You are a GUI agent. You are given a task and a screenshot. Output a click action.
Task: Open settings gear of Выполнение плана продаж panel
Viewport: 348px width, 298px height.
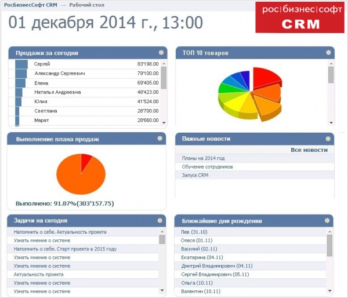coord(160,139)
